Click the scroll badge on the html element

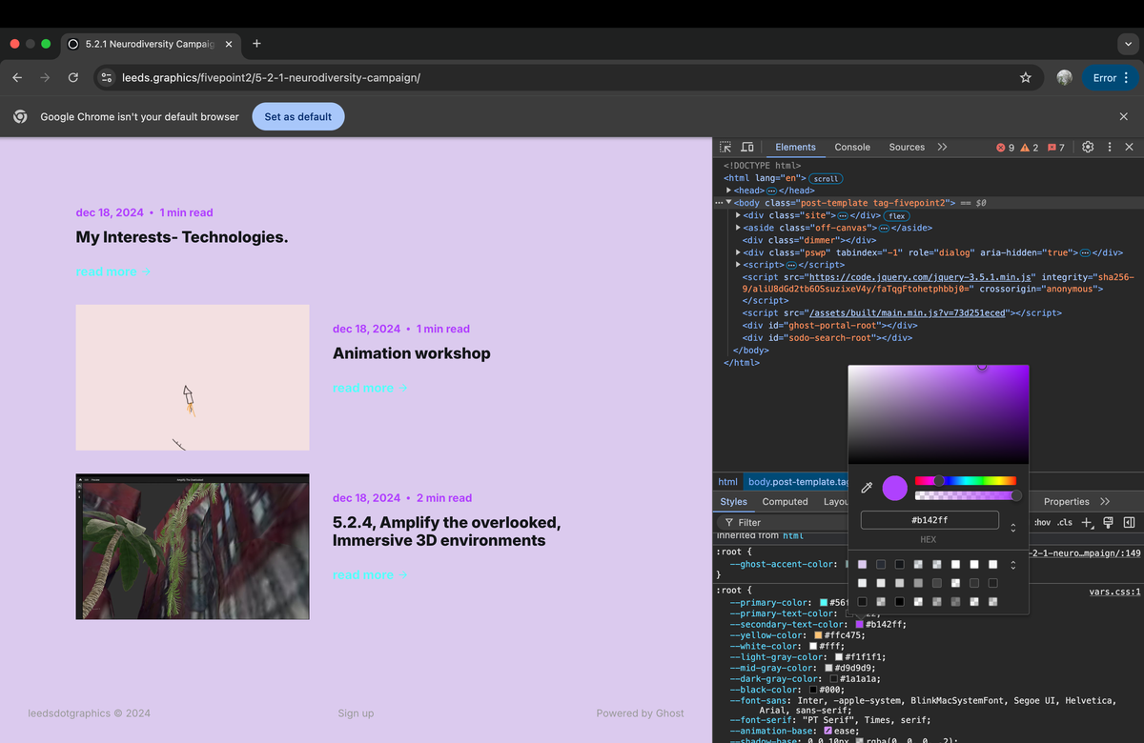click(x=826, y=178)
